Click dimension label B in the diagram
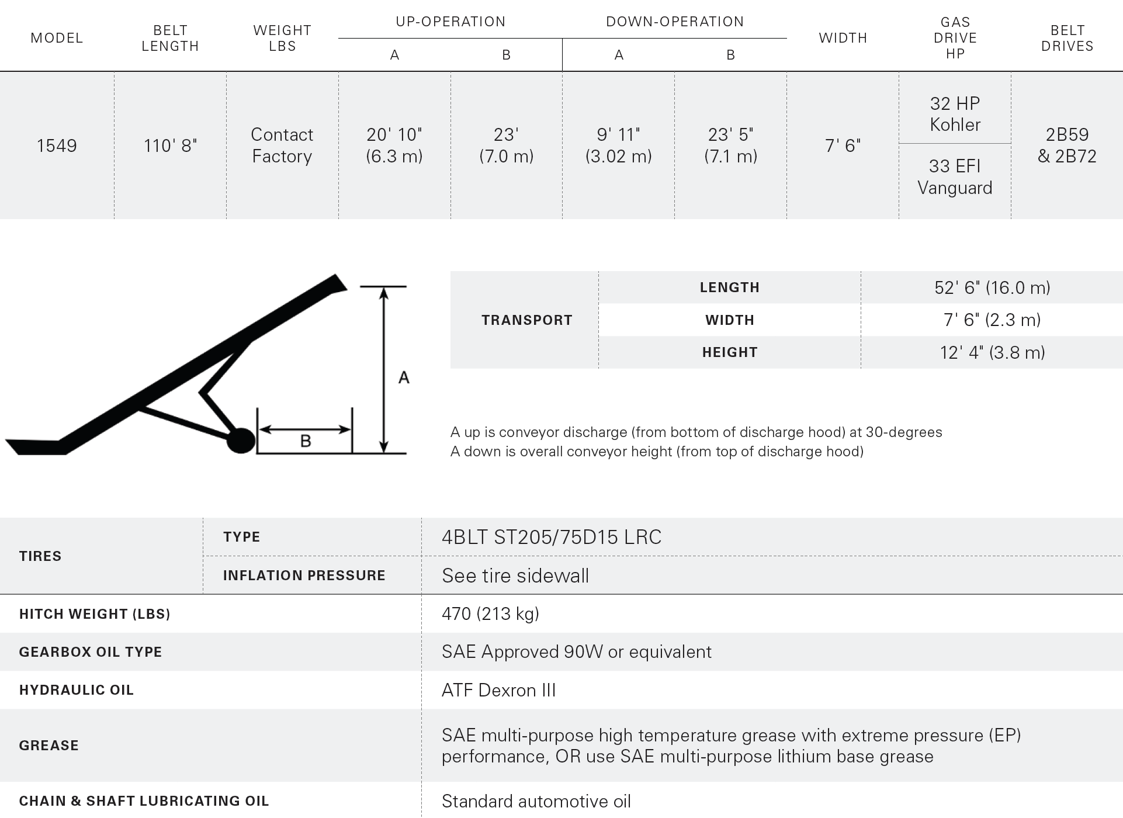The image size is (1123, 818). click(305, 441)
